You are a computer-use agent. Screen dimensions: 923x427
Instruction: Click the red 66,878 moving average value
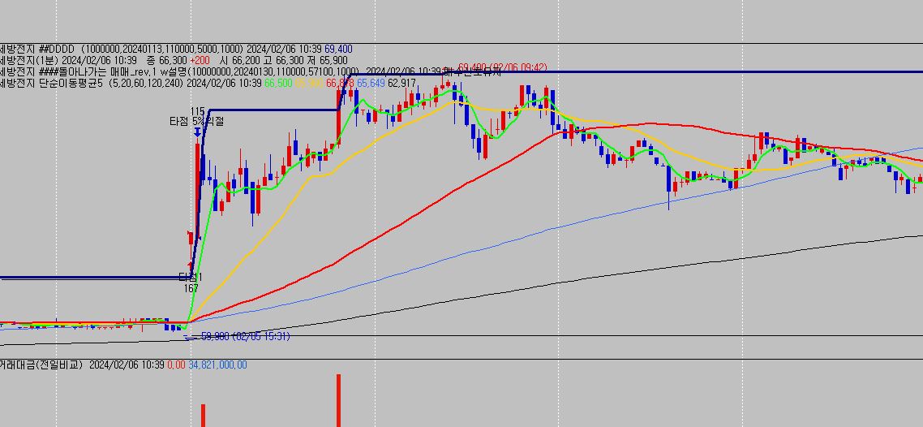click(340, 83)
